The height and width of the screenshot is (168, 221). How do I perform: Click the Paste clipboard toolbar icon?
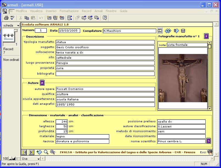pos(33,18)
